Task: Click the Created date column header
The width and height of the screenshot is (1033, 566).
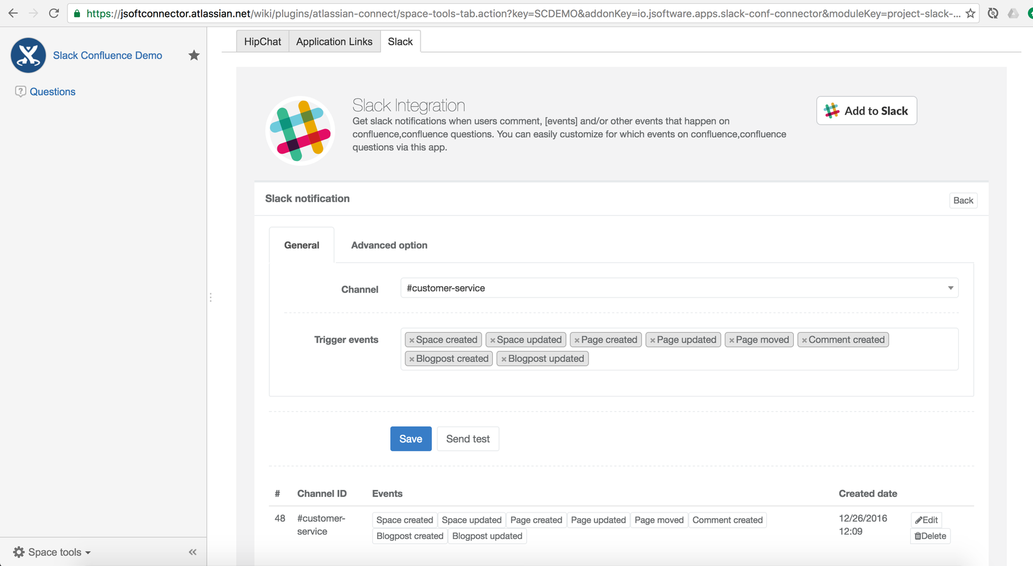Action: (x=868, y=494)
